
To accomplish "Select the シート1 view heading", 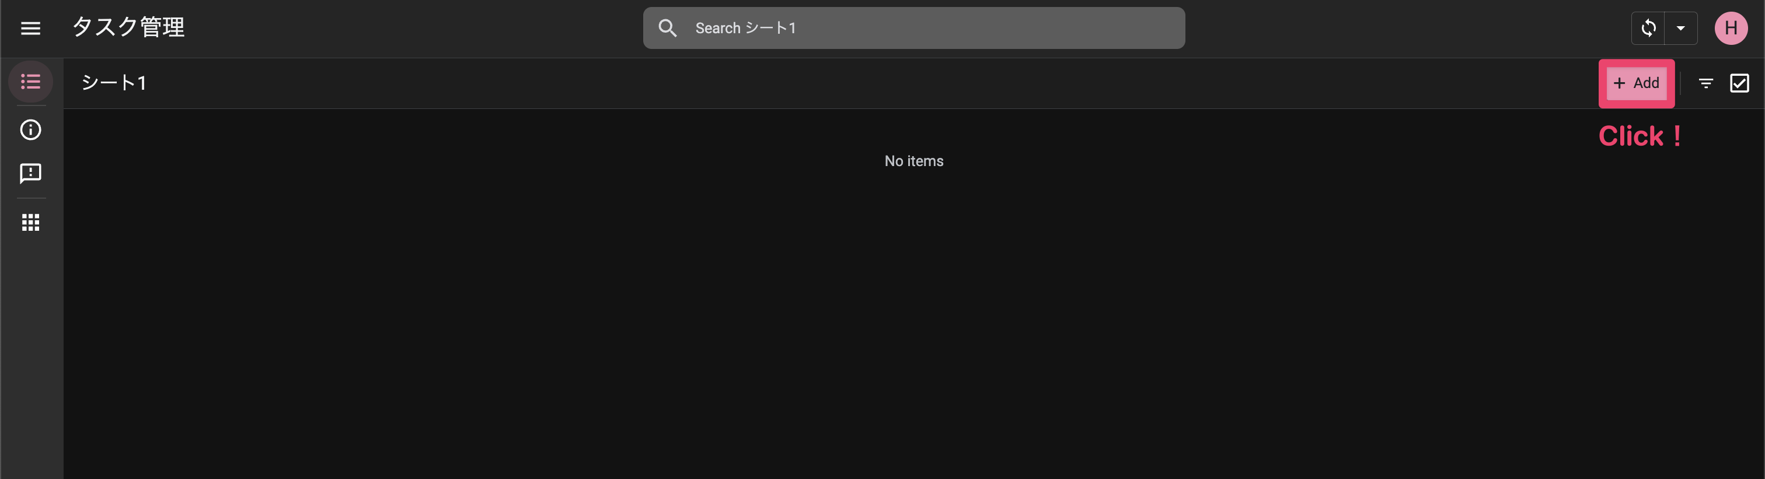I will 114,83.
